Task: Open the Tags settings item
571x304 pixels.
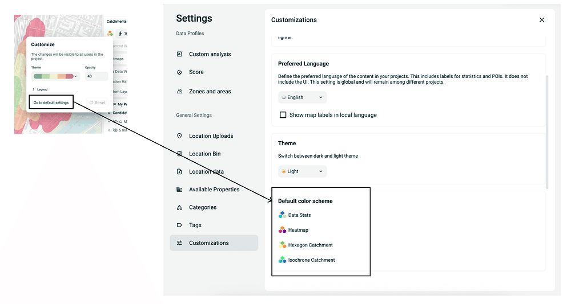Action: [195, 225]
